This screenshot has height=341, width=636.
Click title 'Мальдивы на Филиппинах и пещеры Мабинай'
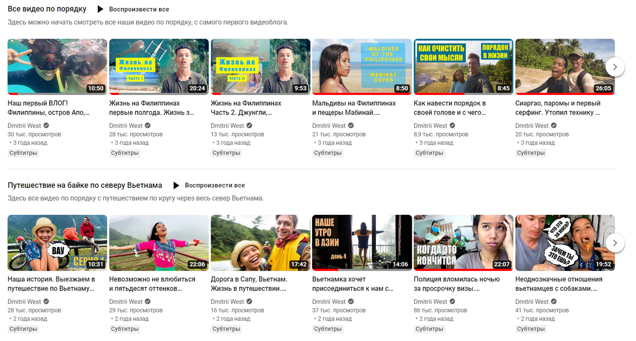pos(354,108)
